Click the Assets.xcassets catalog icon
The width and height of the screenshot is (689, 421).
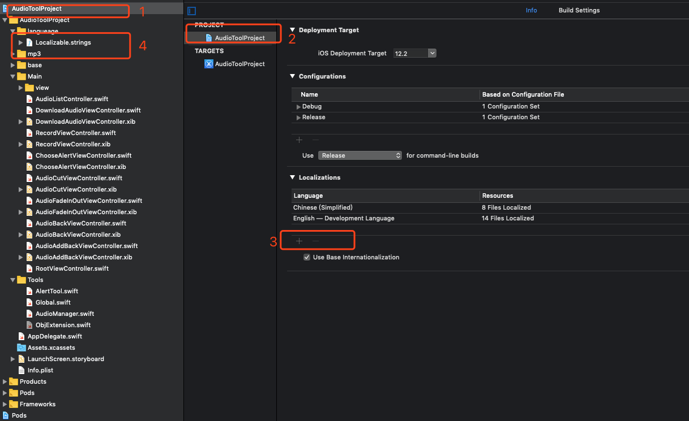point(22,348)
